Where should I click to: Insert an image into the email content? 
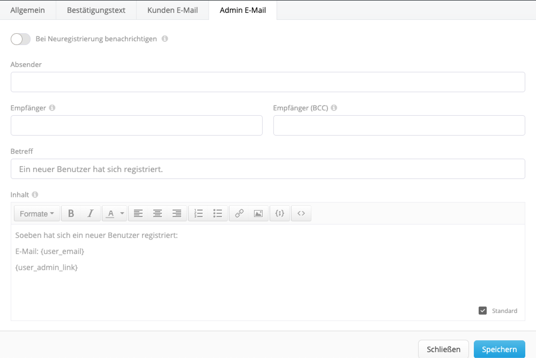258,214
